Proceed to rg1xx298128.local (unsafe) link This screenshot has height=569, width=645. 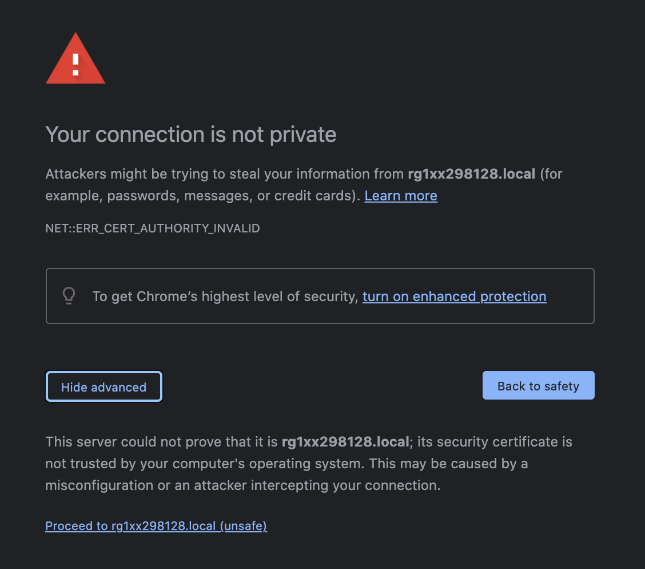click(x=156, y=525)
